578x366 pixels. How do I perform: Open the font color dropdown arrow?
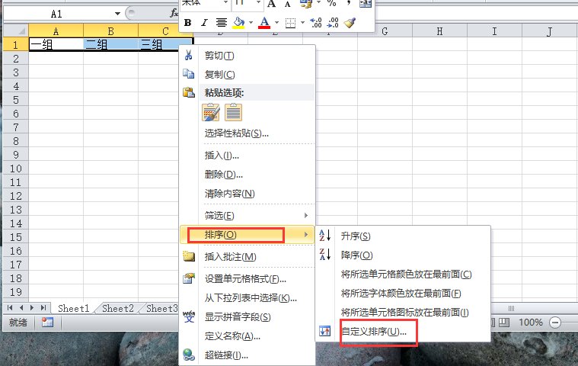point(276,23)
